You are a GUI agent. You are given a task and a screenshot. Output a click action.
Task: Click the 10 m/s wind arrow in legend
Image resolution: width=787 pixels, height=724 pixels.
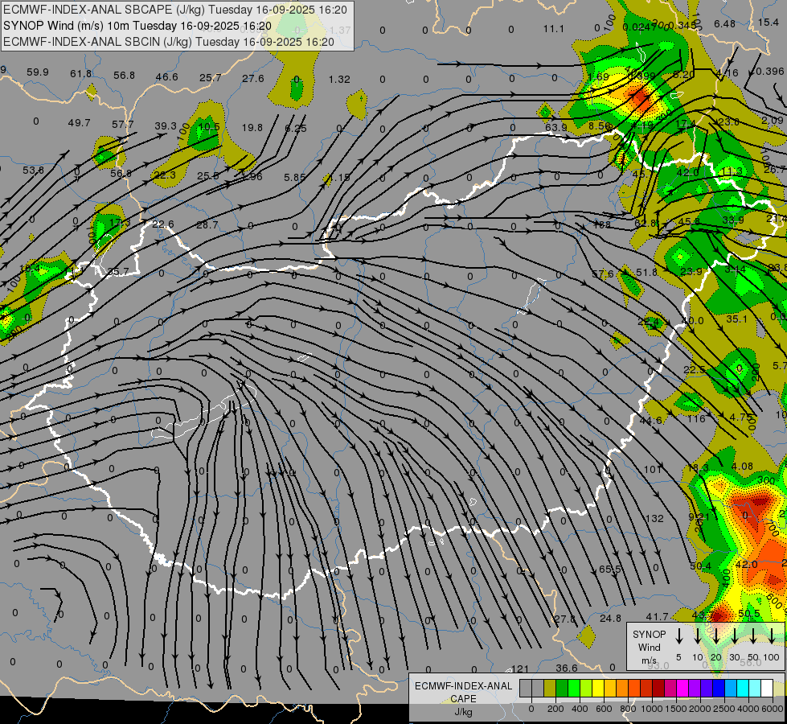(x=697, y=636)
